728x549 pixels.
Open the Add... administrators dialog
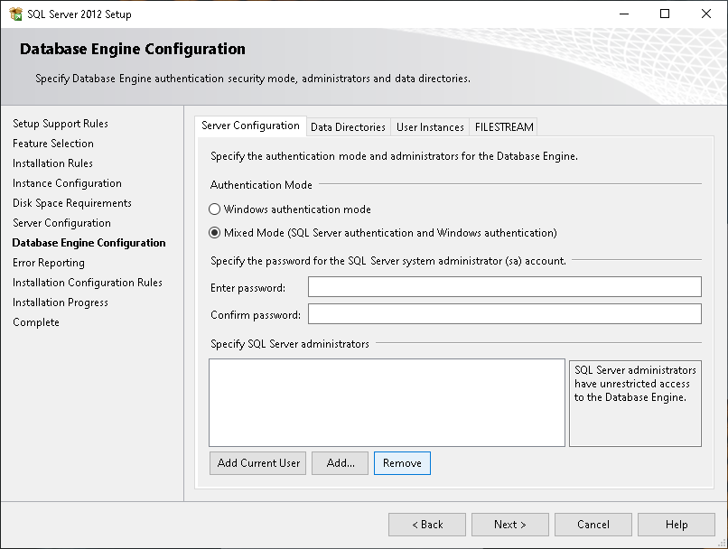coord(340,463)
